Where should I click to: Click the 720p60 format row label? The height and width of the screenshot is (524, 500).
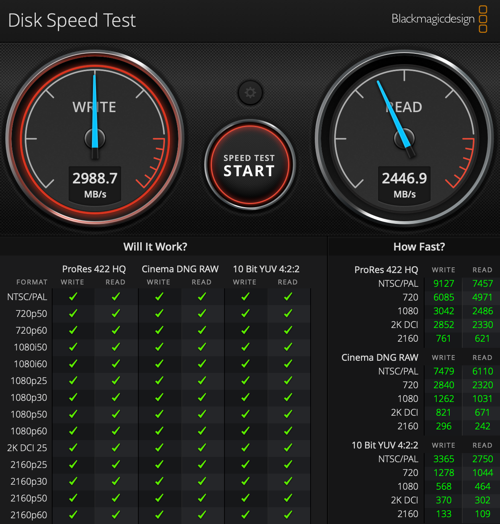[x=31, y=330]
